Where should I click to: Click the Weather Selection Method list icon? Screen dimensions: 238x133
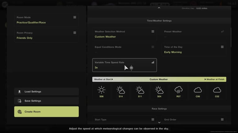[153, 31]
